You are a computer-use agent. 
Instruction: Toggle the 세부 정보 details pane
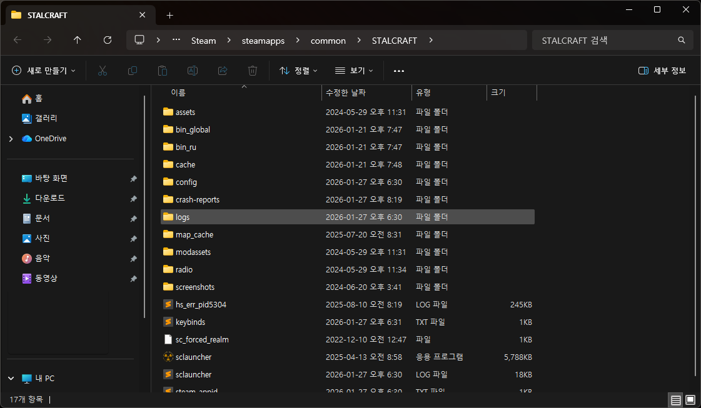click(662, 71)
